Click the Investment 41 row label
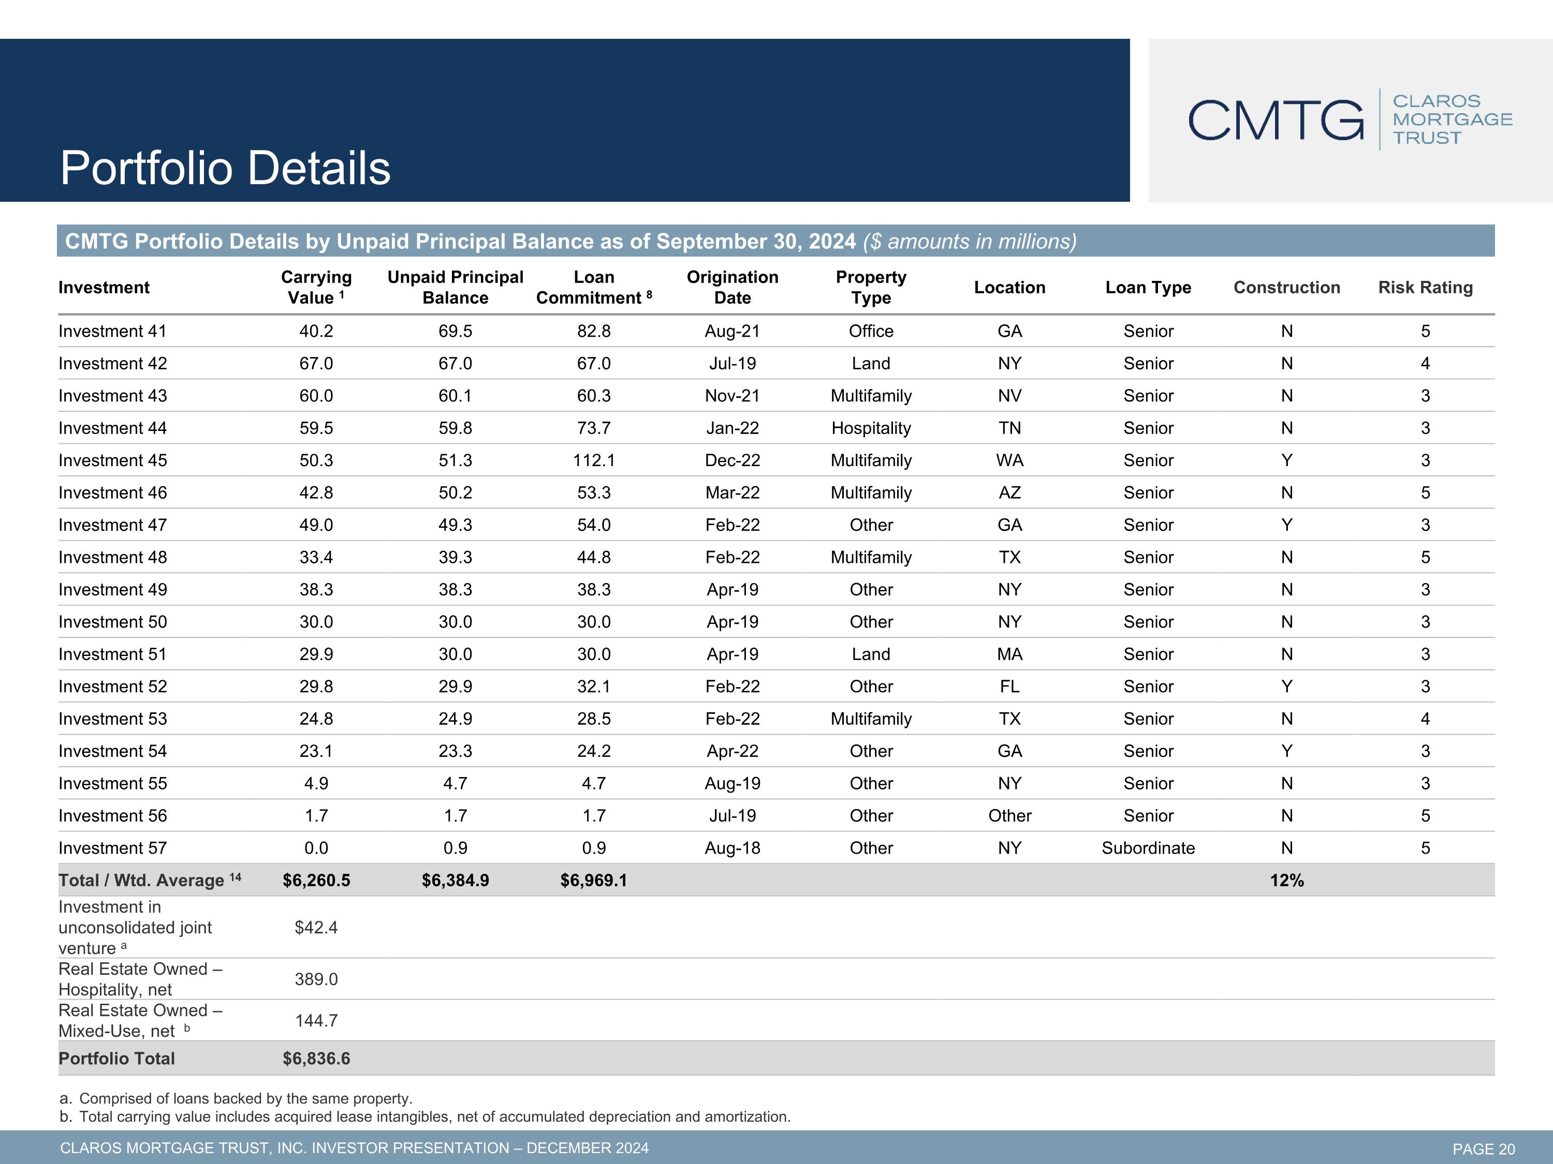The width and height of the screenshot is (1553, 1164). (x=112, y=331)
